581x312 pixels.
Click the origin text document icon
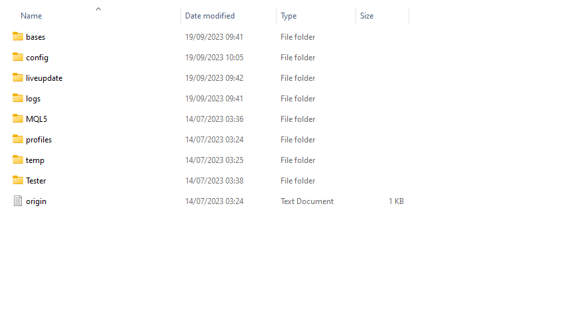pyautogui.click(x=18, y=201)
